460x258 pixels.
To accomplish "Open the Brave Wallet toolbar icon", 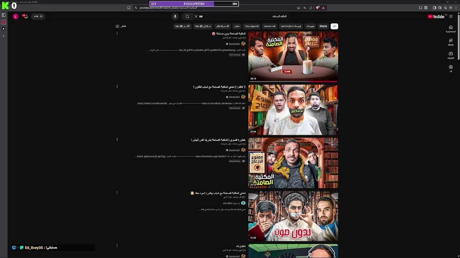I will (x=440, y=8).
